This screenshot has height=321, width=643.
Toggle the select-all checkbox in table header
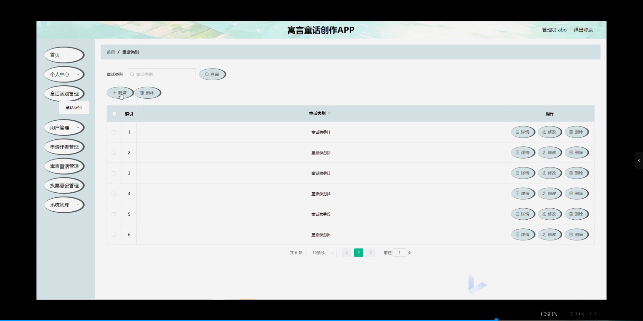[x=114, y=114]
